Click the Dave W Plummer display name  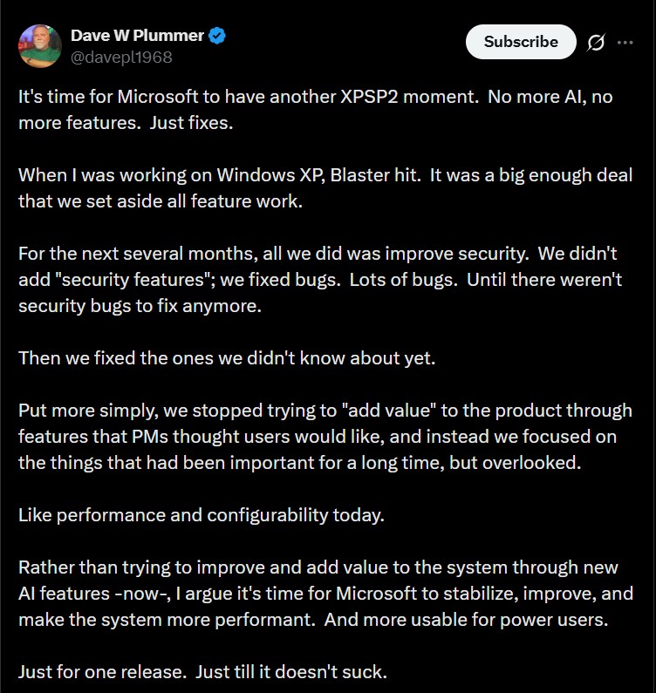[x=136, y=36]
